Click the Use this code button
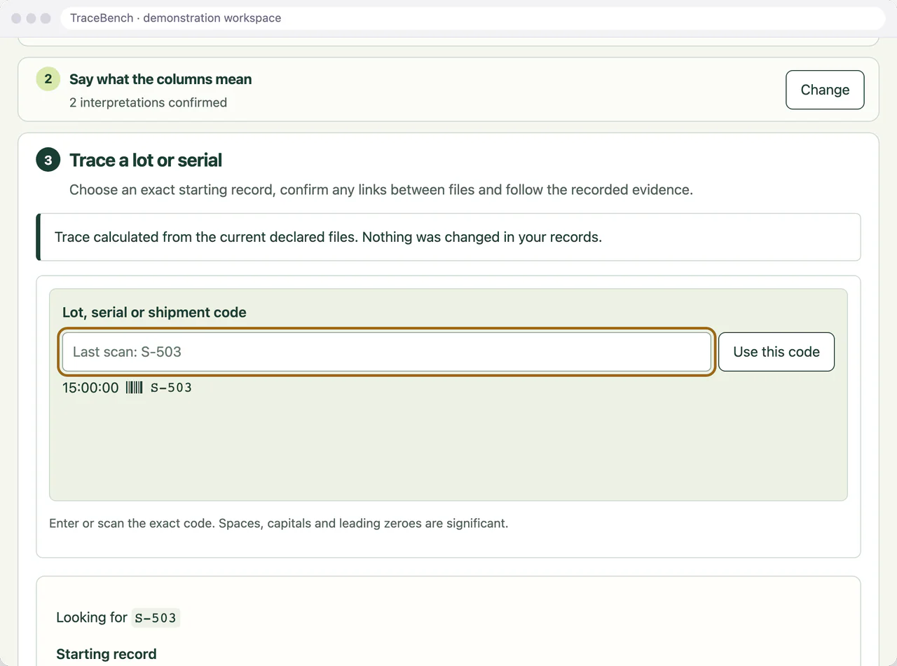The width and height of the screenshot is (897, 666). point(776,352)
